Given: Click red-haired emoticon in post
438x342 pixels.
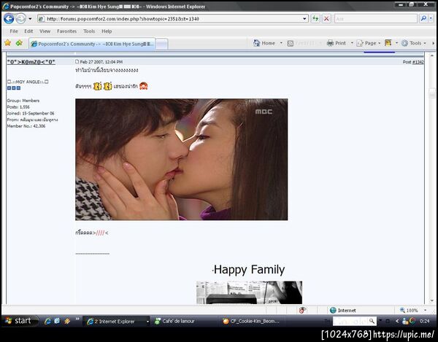Looking at the screenshot, I should click(143, 86).
